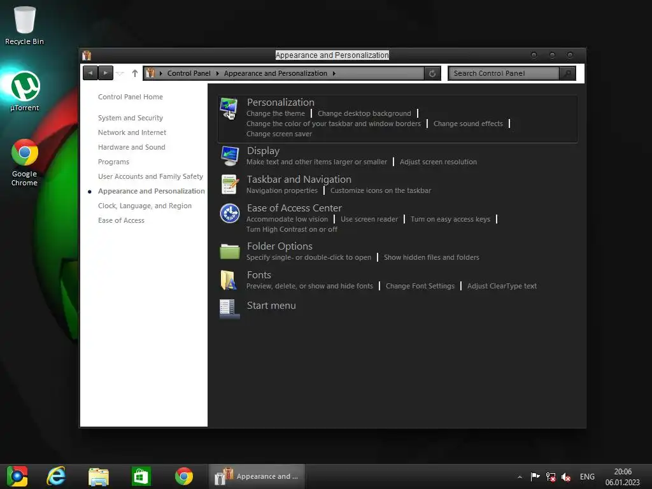652x489 pixels.
Task: Open Hardware and Sound category
Action: click(x=131, y=147)
